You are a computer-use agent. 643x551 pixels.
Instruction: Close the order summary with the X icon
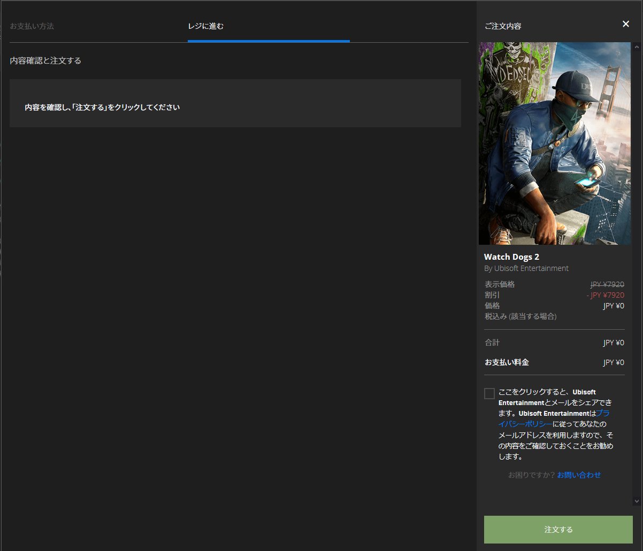point(626,24)
